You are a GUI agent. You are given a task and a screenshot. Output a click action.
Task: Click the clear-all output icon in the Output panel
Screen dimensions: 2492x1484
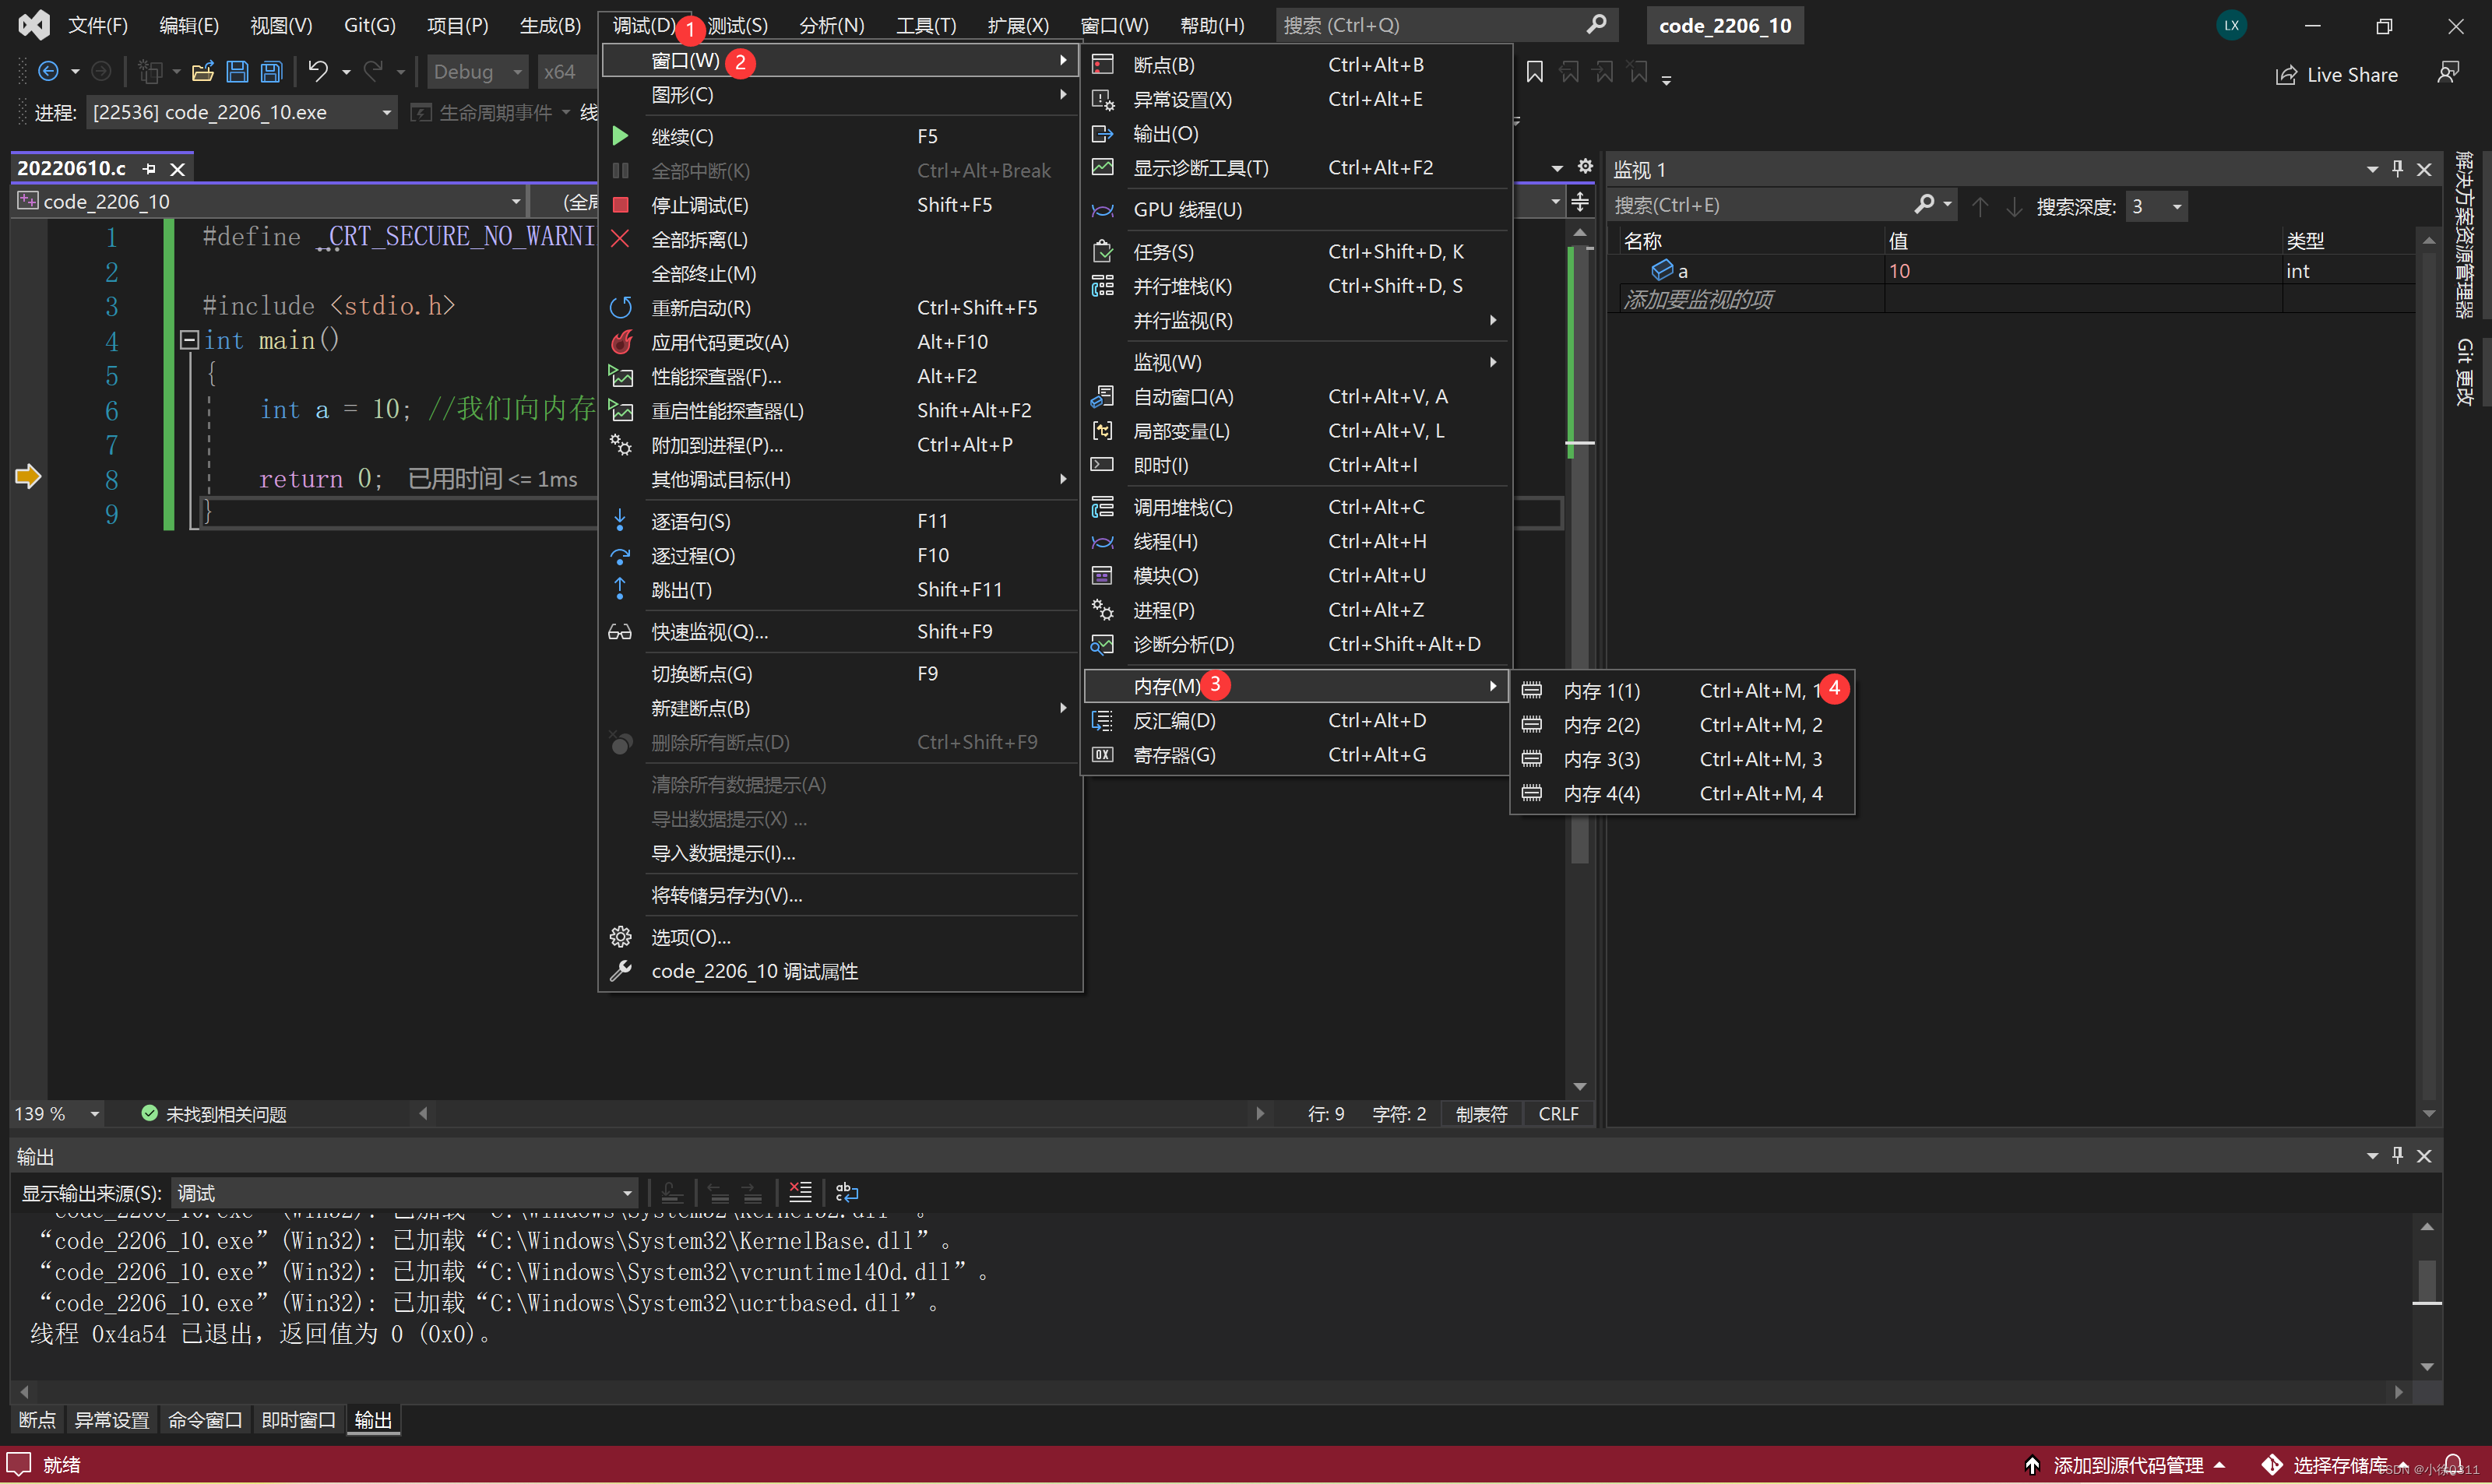(800, 1192)
